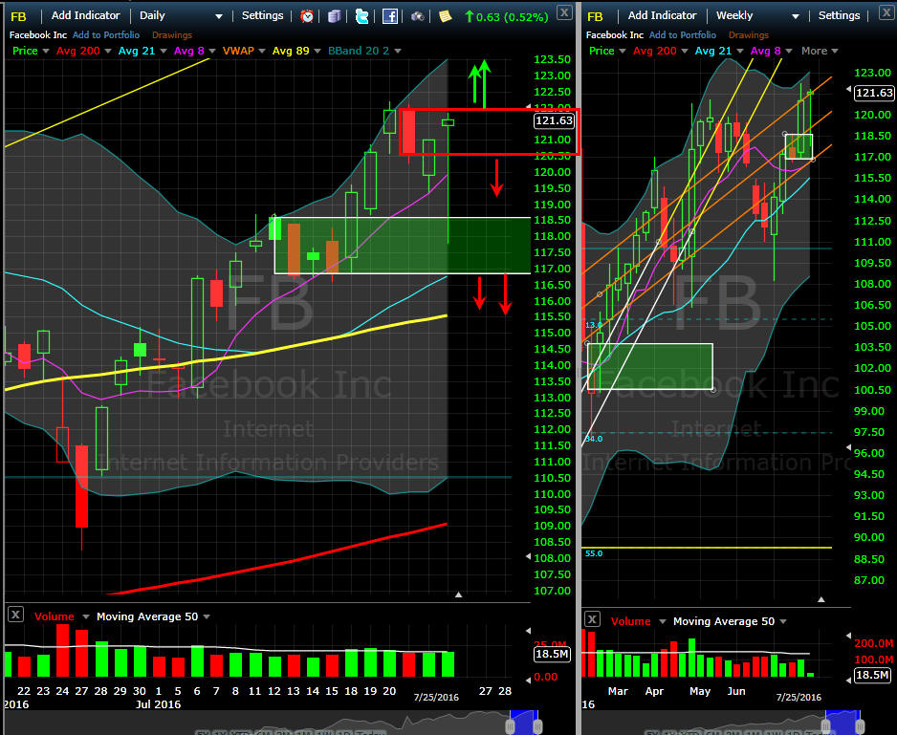Click Add Indicator in the Weekly chart

(663, 15)
